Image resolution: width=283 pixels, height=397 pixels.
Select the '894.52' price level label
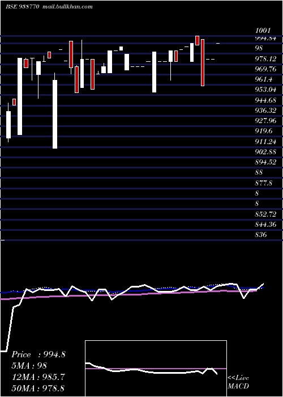(x=265, y=162)
